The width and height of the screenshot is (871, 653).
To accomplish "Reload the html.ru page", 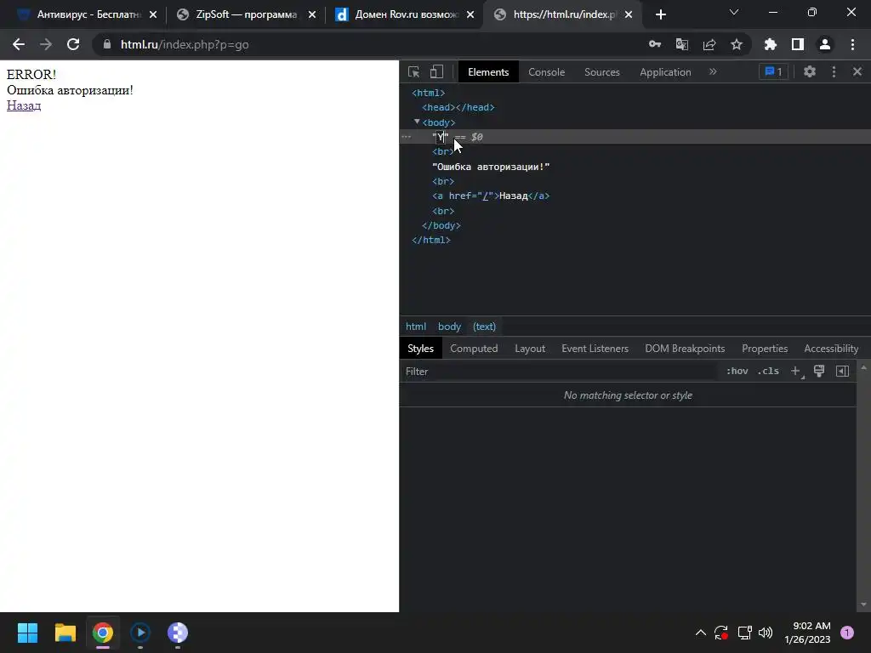I will pos(73,44).
